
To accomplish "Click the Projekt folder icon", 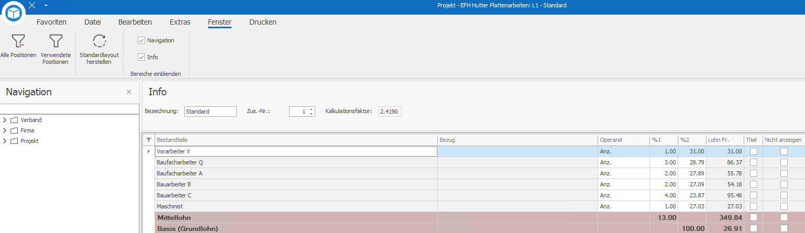I will click(14, 141).
